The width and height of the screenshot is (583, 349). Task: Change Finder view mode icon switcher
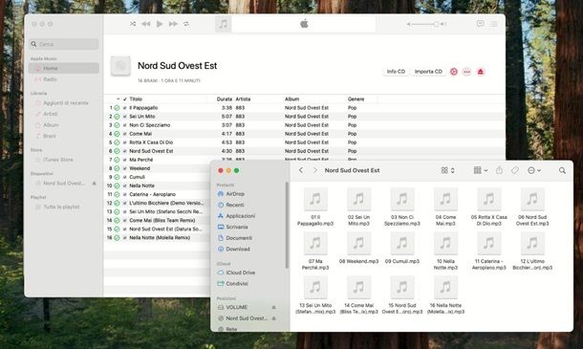(447, 170)
